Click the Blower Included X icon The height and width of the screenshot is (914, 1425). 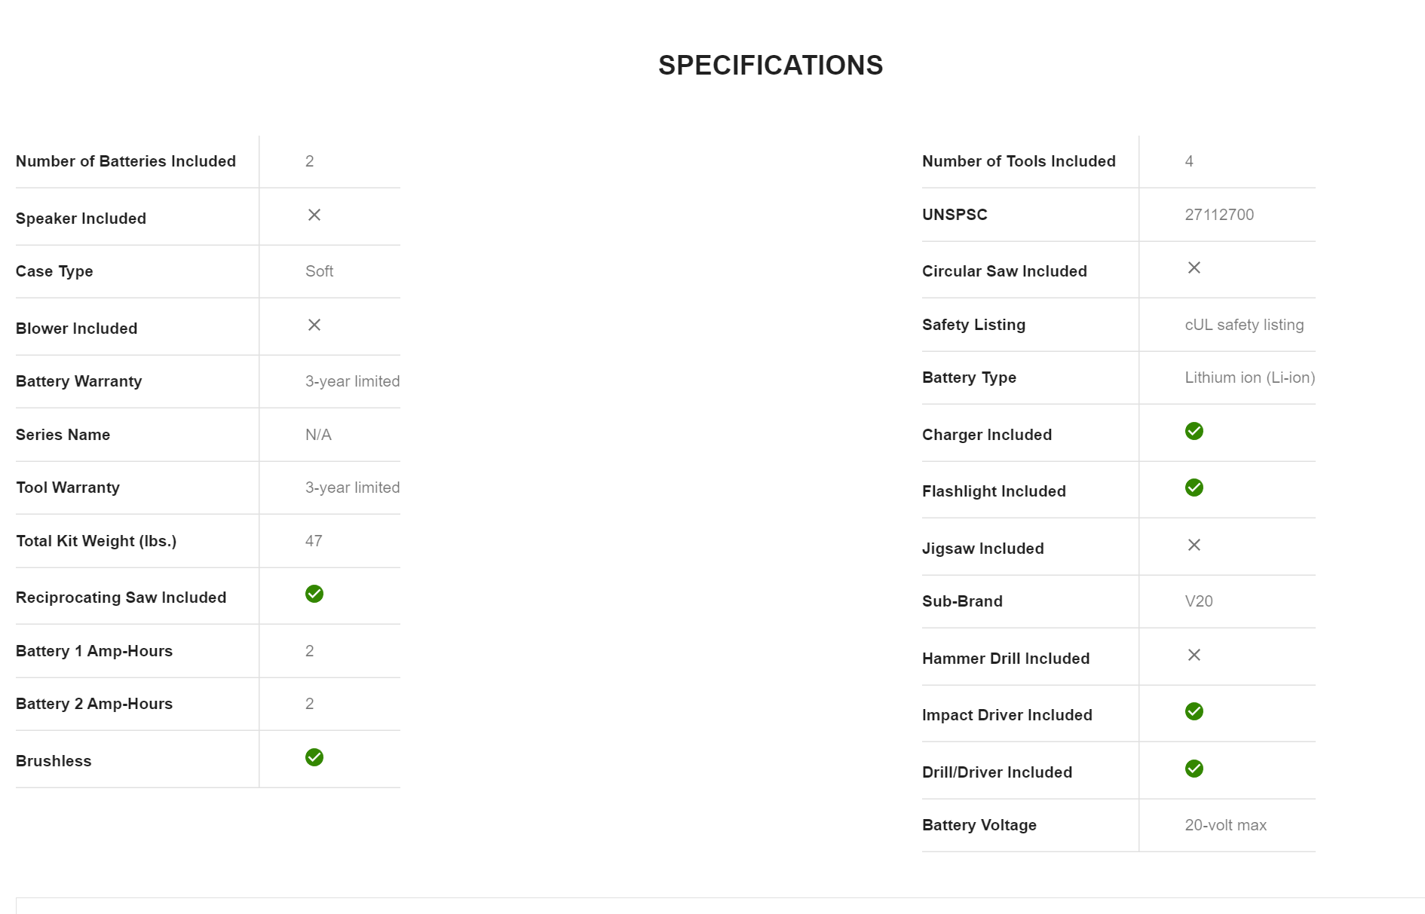pyautogui.click(x=314, y=325)
